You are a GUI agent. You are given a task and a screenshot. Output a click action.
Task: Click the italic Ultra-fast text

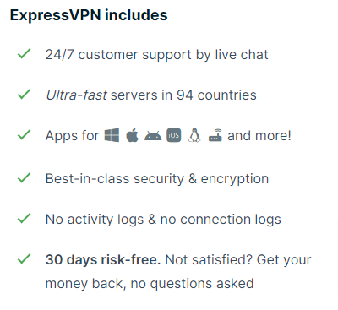click(76, 95)
